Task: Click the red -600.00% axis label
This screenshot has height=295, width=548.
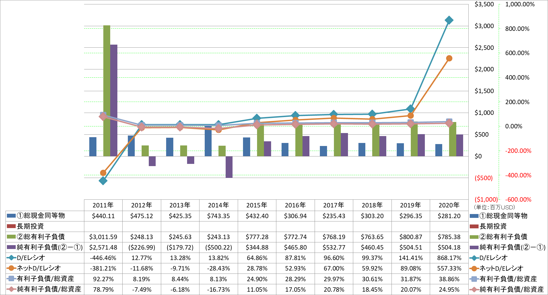Action: click(x=518, y=199)
